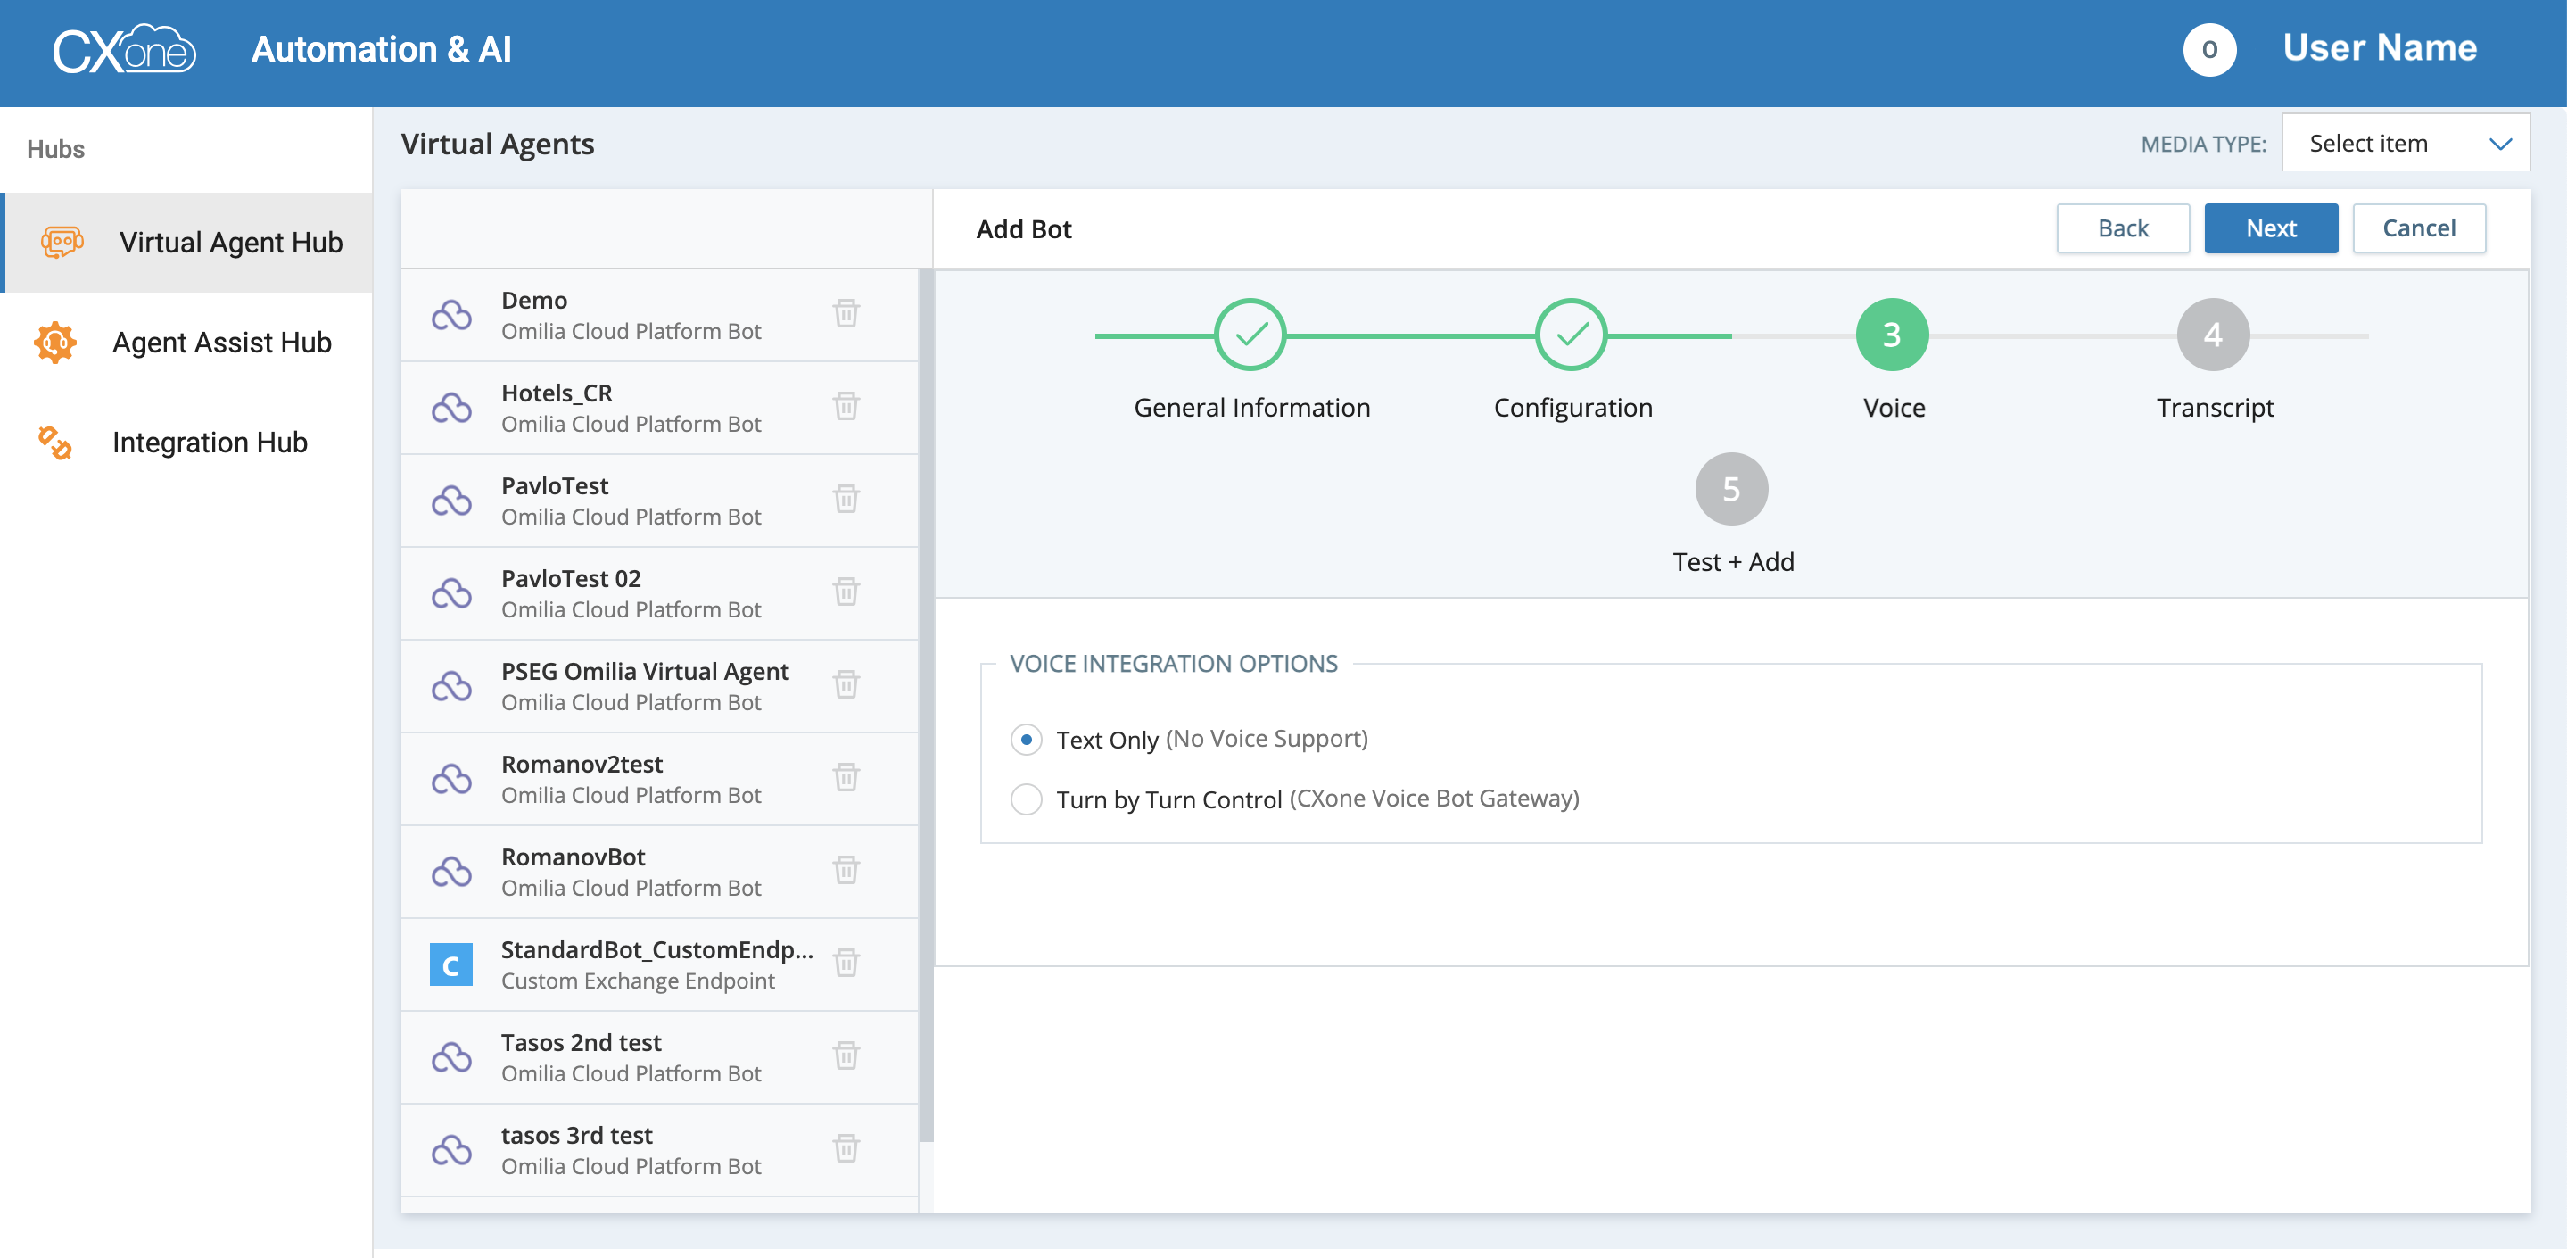The width and height of the screenshot is (2567, 1258).
Task: Click trash icon next to Hotels_CR
Action: [846, 406]
